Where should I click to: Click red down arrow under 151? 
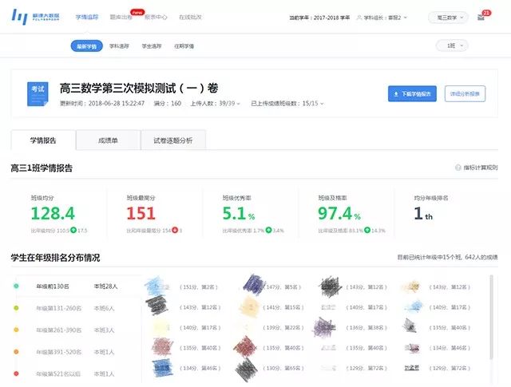tap(175, 230)
